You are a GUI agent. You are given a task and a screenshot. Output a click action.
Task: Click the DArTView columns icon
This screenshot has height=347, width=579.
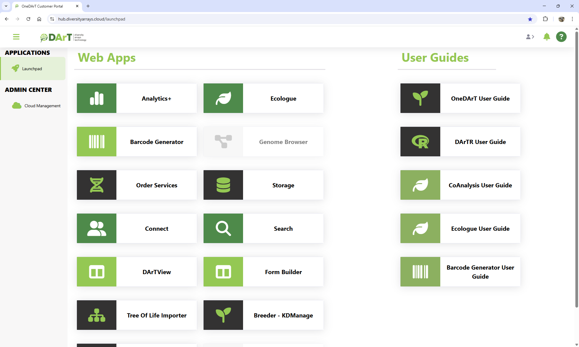tap(96, 272)
